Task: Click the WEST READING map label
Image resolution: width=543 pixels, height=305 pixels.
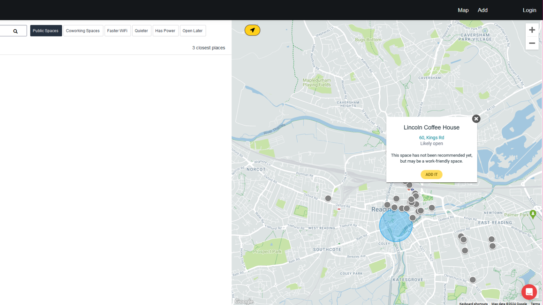Action: click(322, 228)
